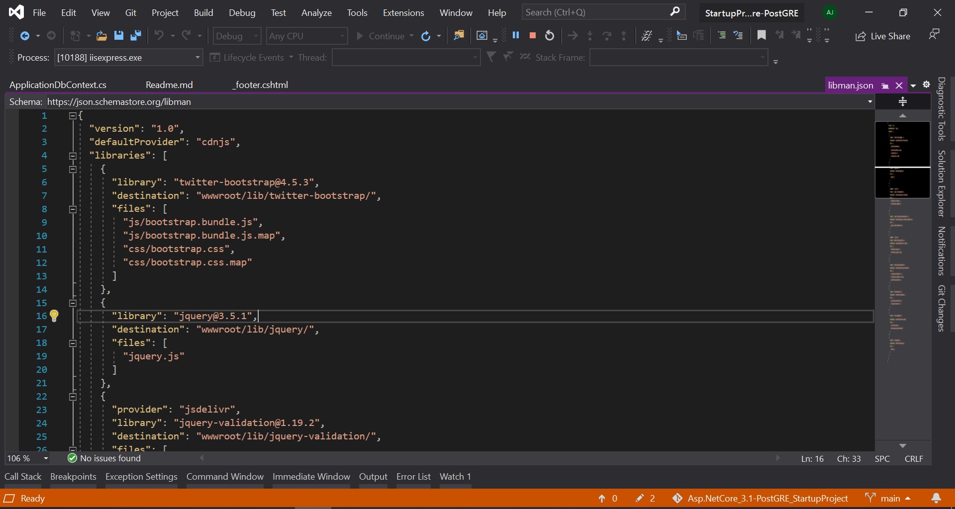Click the cursor member-list toolbar icon

click(681, 35)
